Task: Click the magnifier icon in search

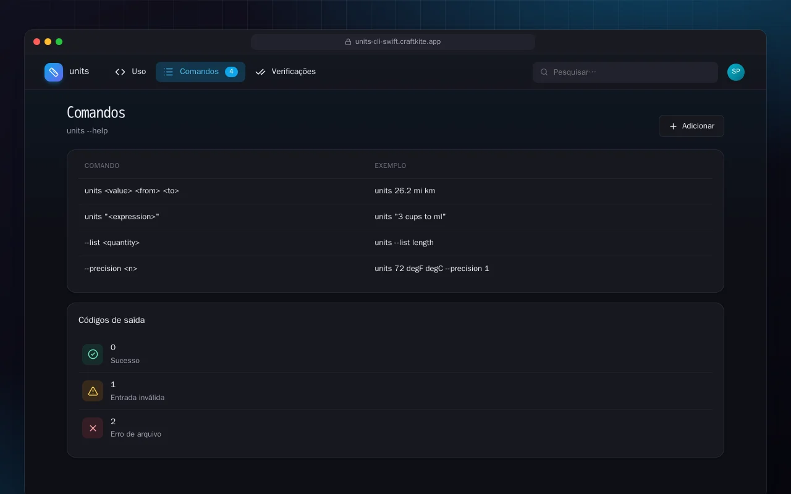Action: coord(544,72)
